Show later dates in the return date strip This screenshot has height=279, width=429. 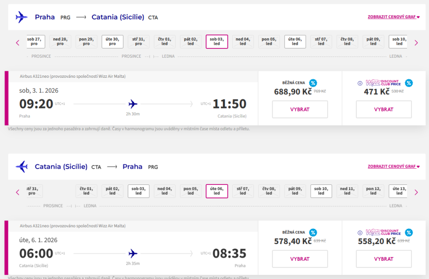(416, 191)
